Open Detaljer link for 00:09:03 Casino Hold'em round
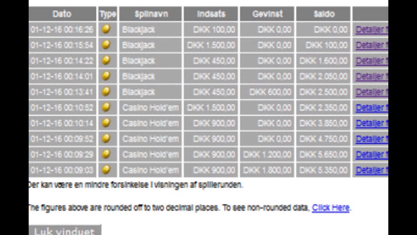 point(371,170)
